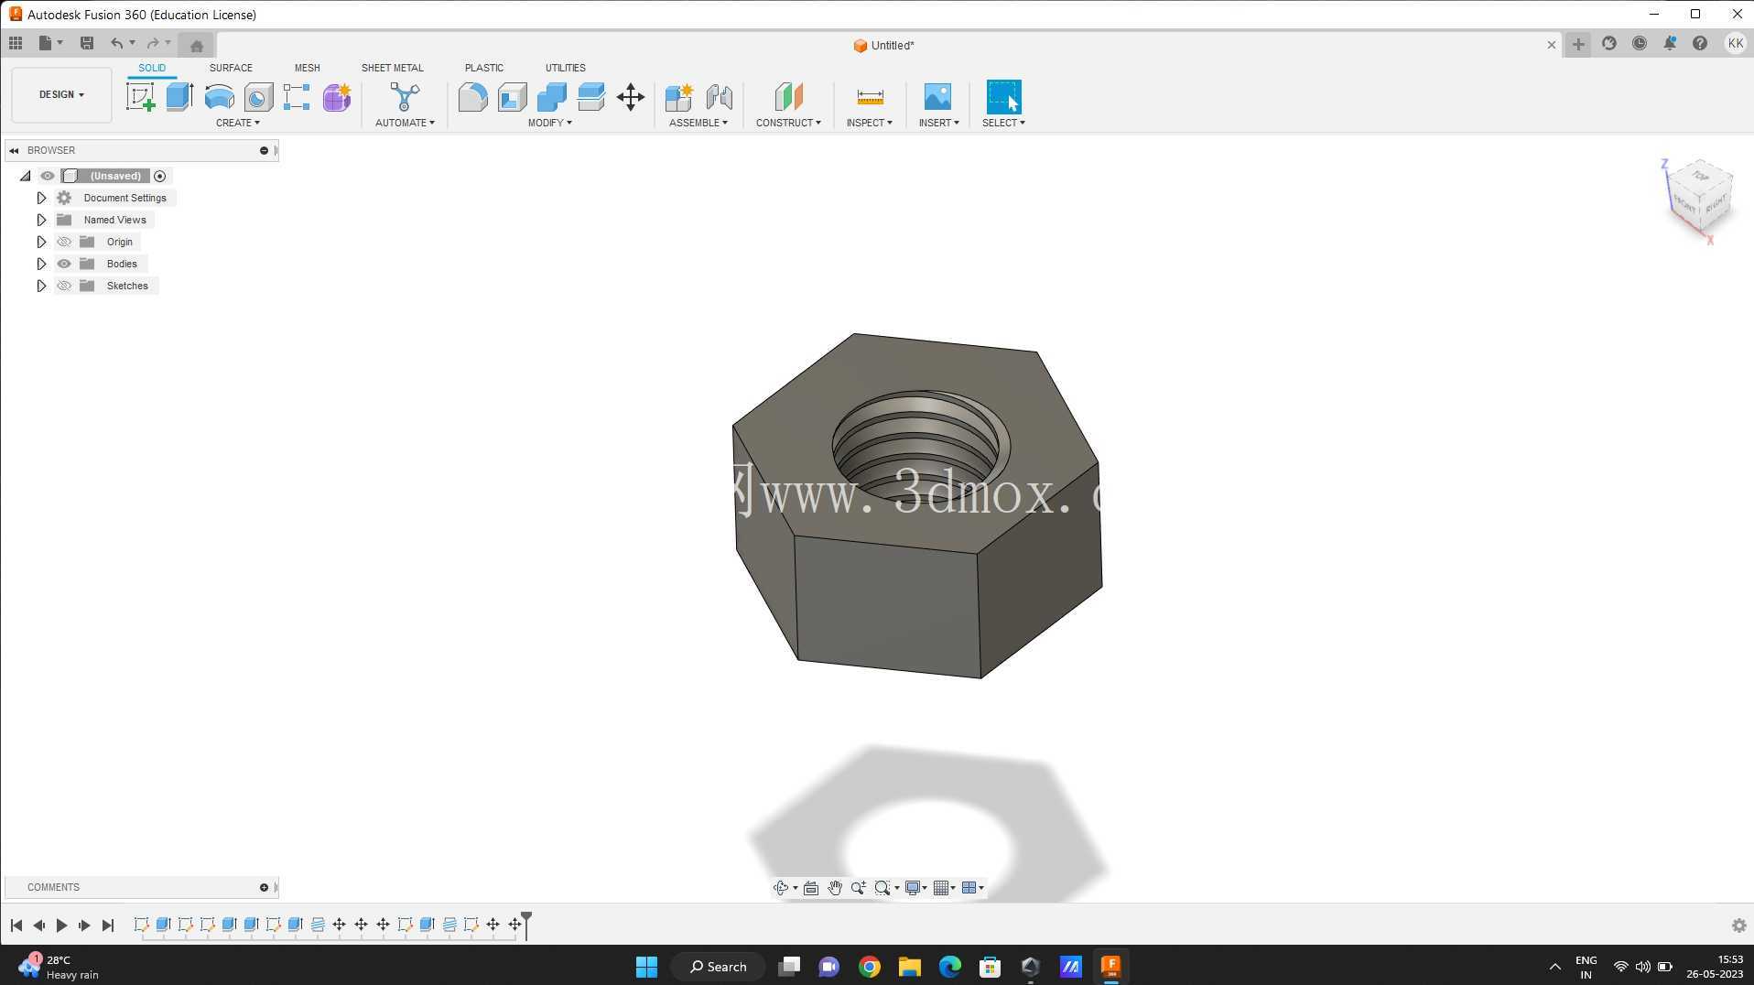Click the Insert image icon
This screenshot has height=985, width=1754.
point(937,97)
